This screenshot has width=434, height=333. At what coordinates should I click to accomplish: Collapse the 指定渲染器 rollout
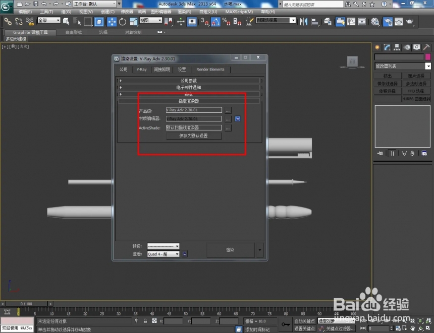[189, 101]
